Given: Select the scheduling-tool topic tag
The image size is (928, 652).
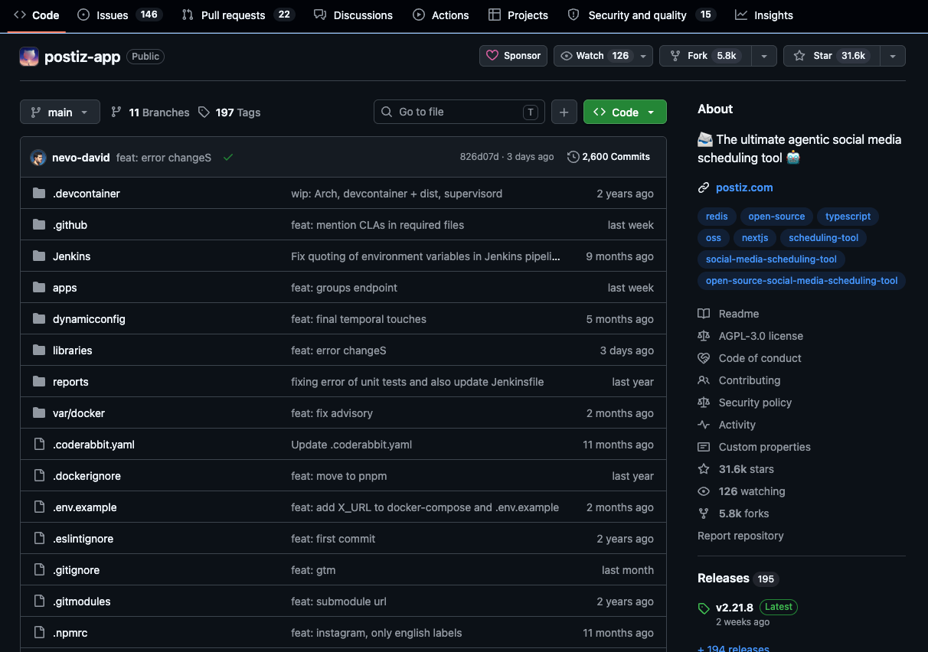Looking at the screenshot, I should (x=824, y=238).
